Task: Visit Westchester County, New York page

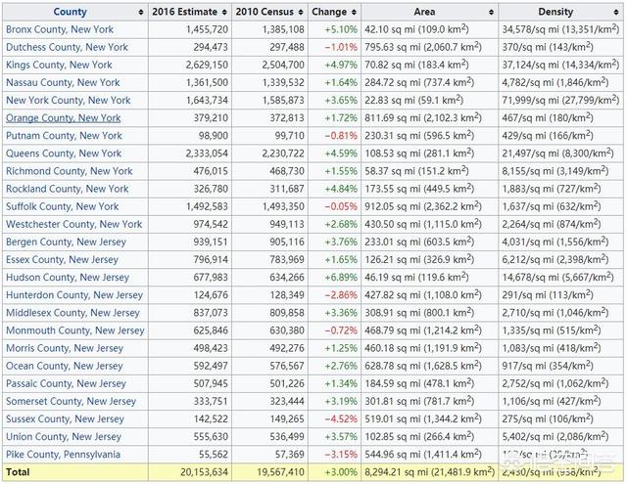Action: (x=74, y=224)
